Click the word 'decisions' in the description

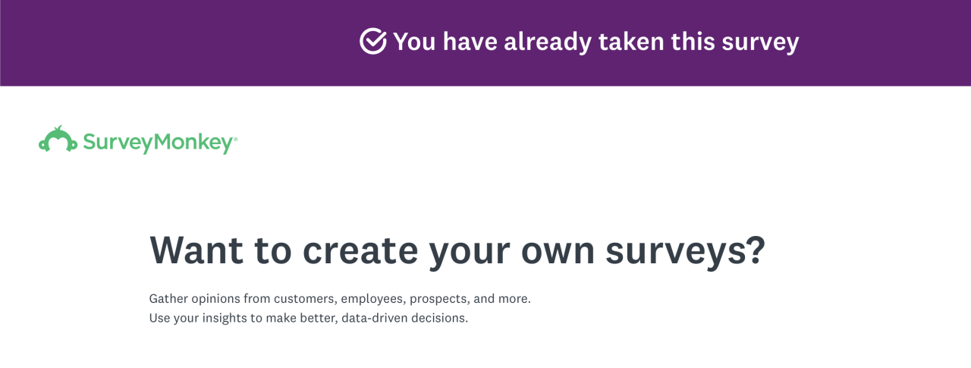[x=438, y=318]
